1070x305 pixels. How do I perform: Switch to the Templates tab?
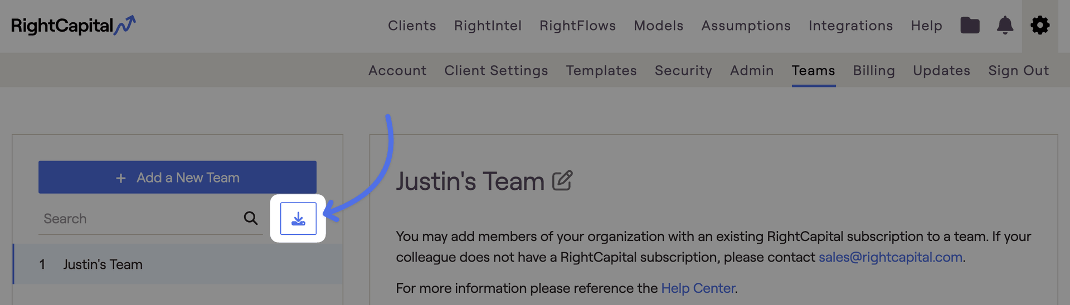point(601,71)
